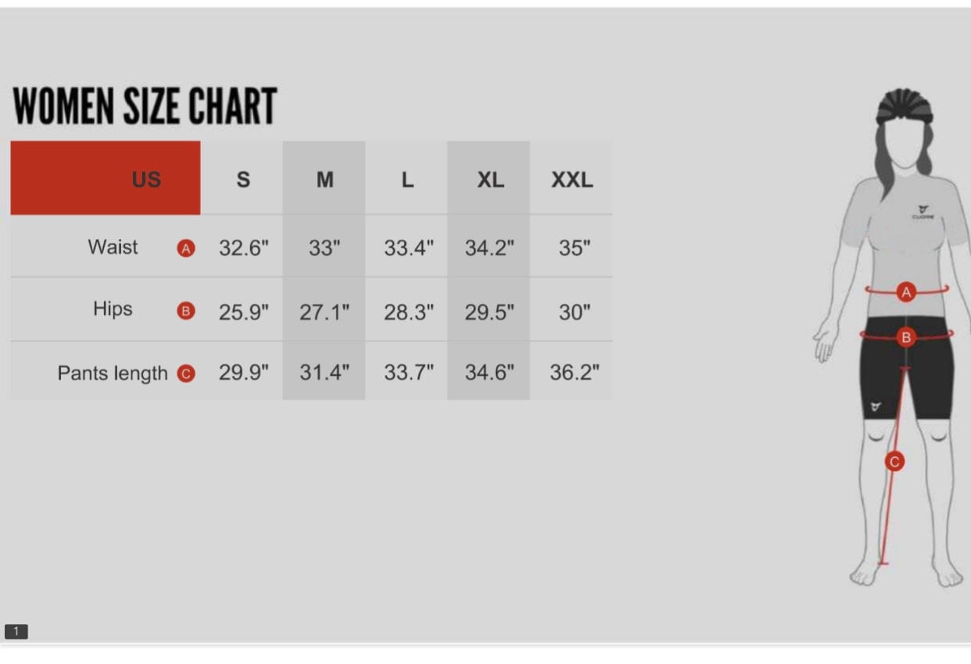971x664 pixels.
Task: Click the WOMEN SIZE CHART title
Action: tap(145, 107)
